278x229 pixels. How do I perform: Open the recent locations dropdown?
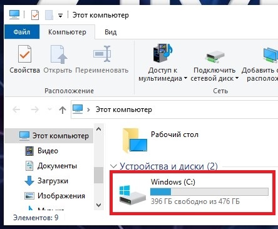(x=49, y=109)
